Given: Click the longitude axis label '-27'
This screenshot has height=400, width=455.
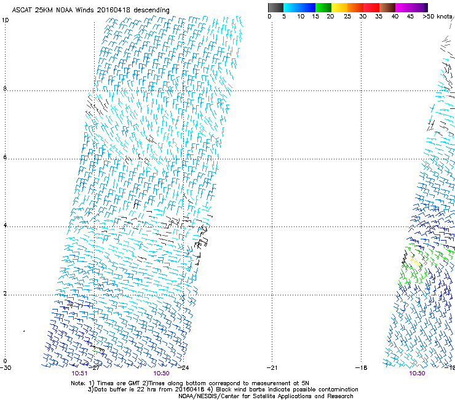Looking at the screenshot, I should coord(94,368).
